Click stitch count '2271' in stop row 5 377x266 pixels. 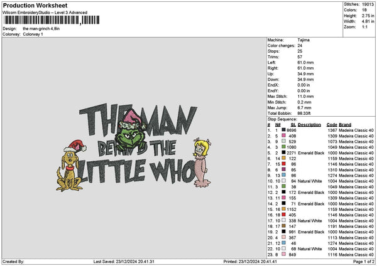click(x=292, y=153)
